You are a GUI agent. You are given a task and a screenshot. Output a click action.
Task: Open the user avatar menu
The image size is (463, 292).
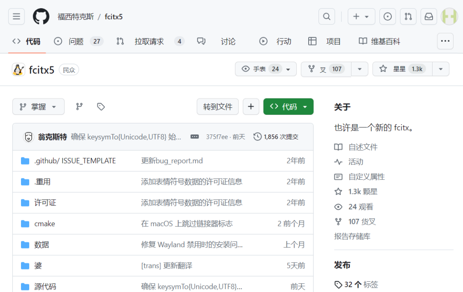(x=449, y=17)
